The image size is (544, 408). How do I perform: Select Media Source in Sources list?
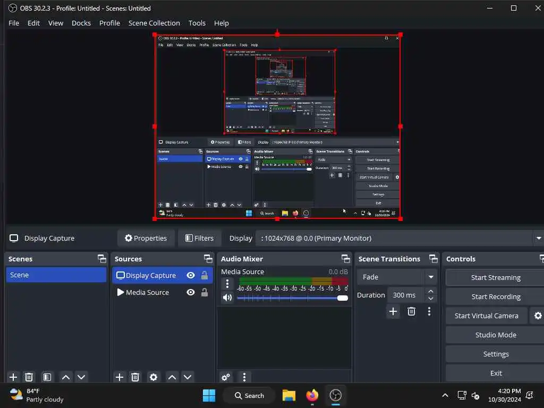coord(163,293)
